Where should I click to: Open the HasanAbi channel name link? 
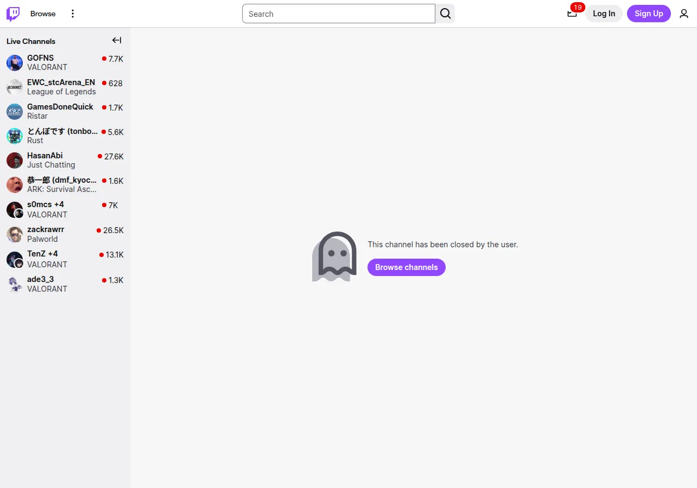[45, 156]
